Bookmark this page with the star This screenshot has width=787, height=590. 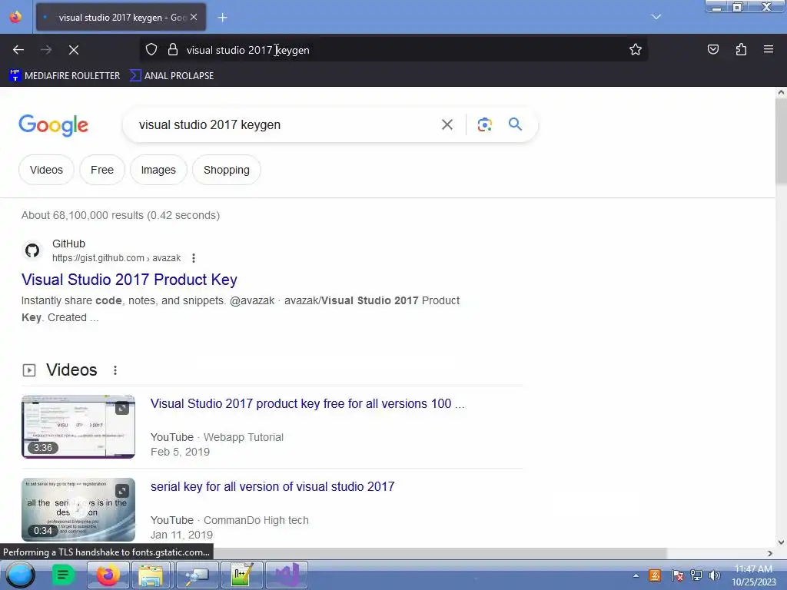coord(636,50)
